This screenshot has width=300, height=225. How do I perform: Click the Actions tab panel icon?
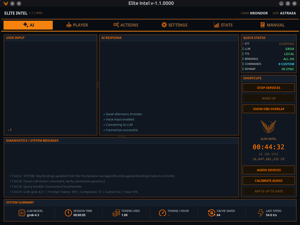tap(116, 25)
